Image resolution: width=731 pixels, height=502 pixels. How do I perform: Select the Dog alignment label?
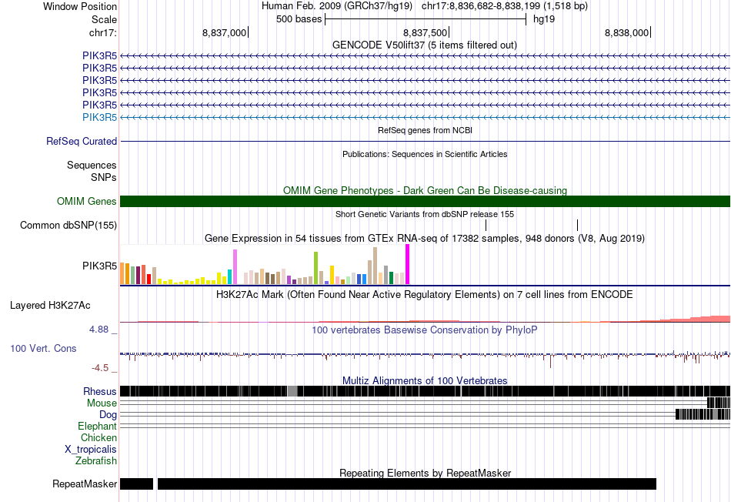click(108, 415)
